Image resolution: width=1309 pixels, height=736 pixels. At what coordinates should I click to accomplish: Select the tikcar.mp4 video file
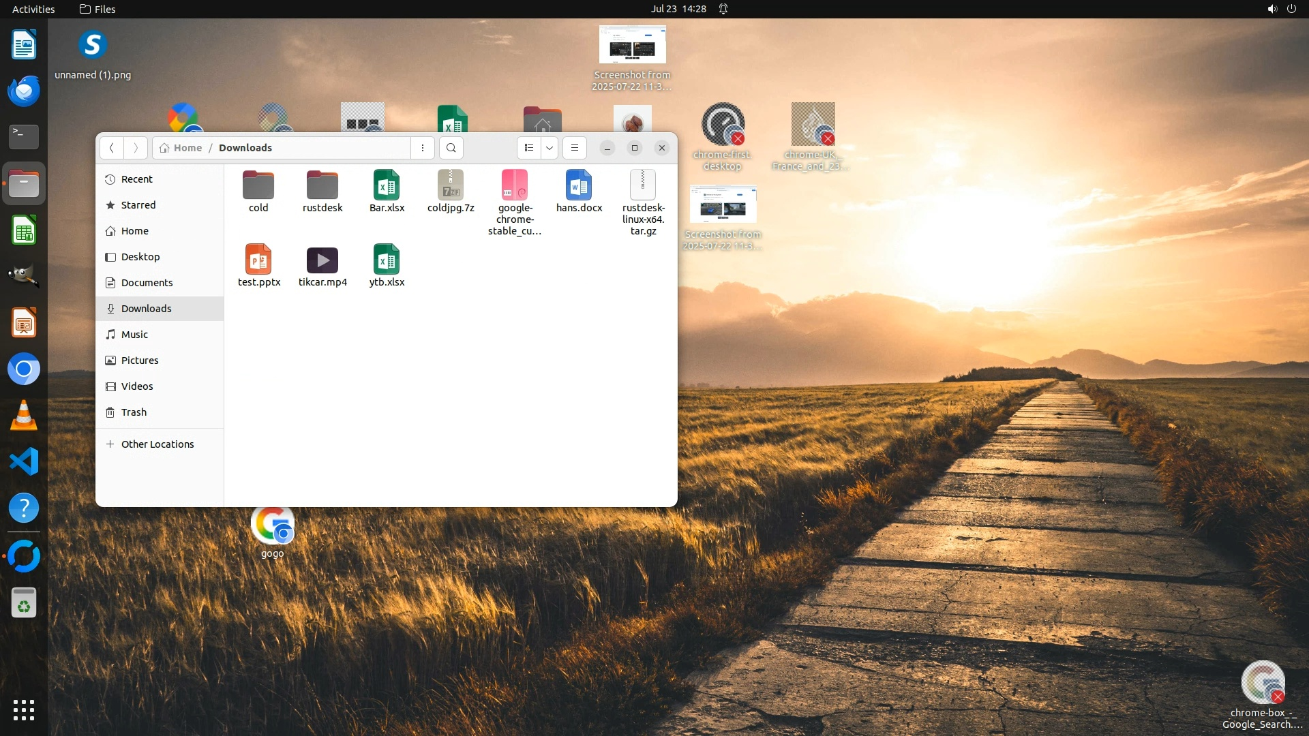pos(322,261)
